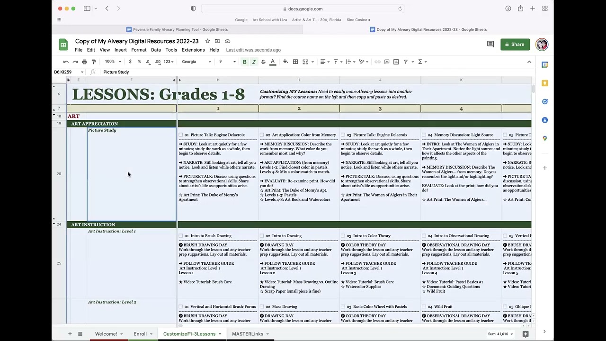Check off 02 Art Application lesson

click(x=262, y=135)
